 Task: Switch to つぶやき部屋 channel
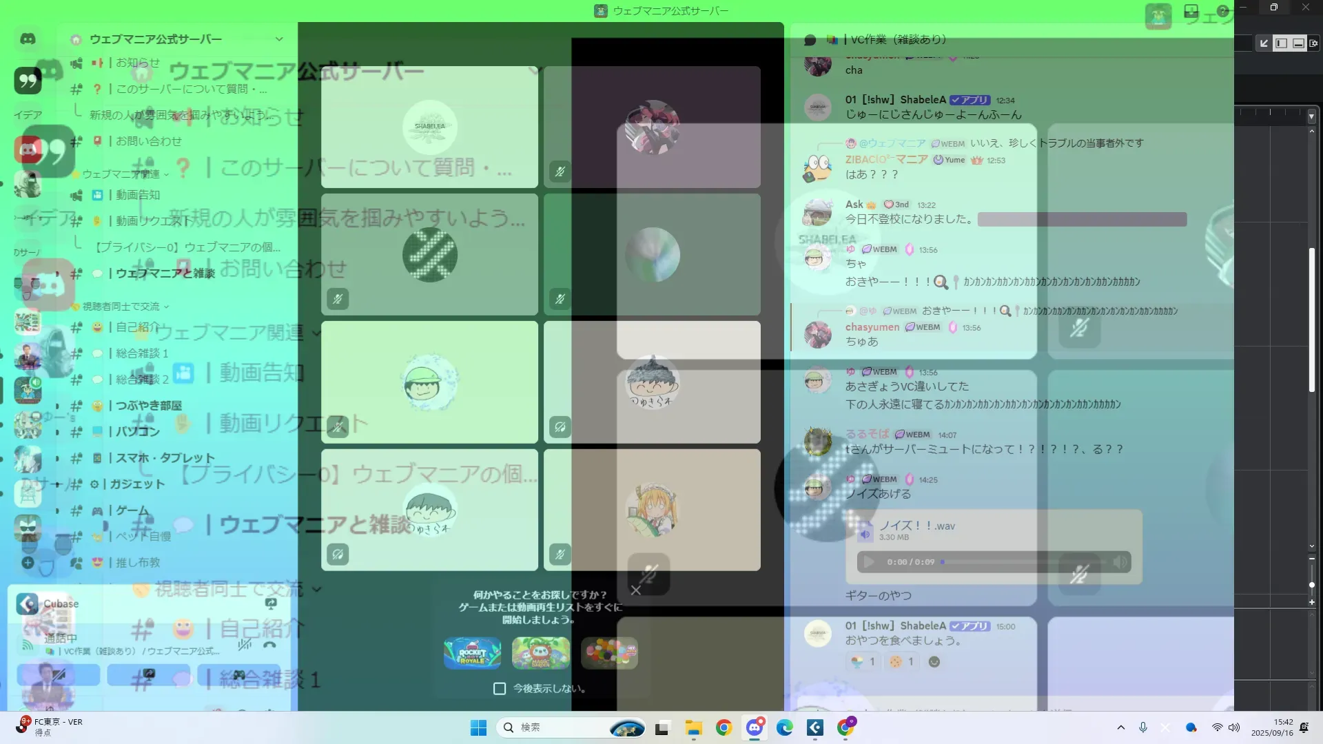tap(148, 406)
